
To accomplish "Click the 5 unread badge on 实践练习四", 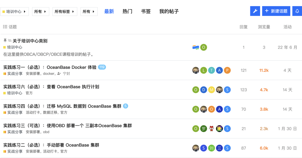I will click(126, 106).
